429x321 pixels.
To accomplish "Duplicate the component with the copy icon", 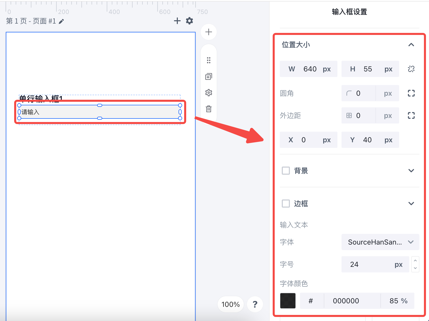I will click(209, 76).
